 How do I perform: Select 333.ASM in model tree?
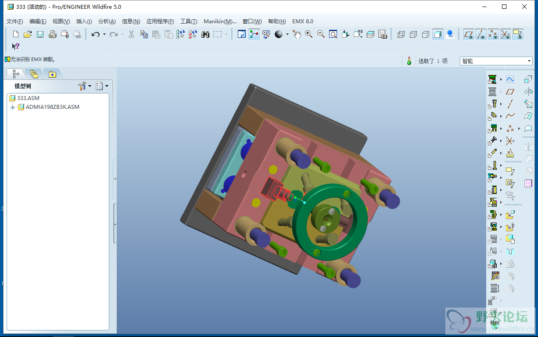click(28, 98)
